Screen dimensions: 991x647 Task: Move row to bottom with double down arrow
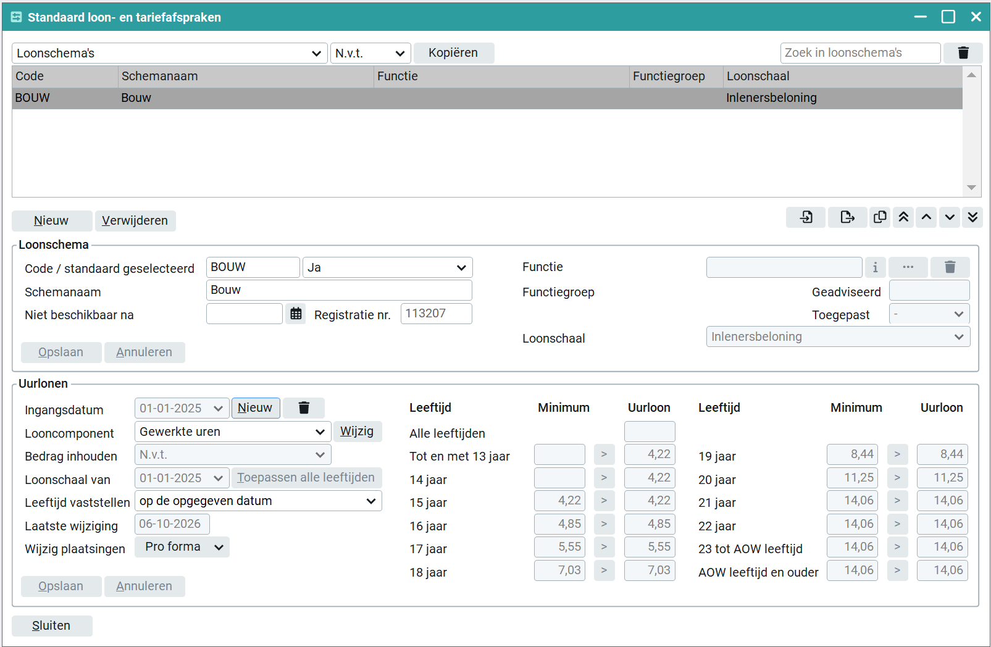coord(972,217)
